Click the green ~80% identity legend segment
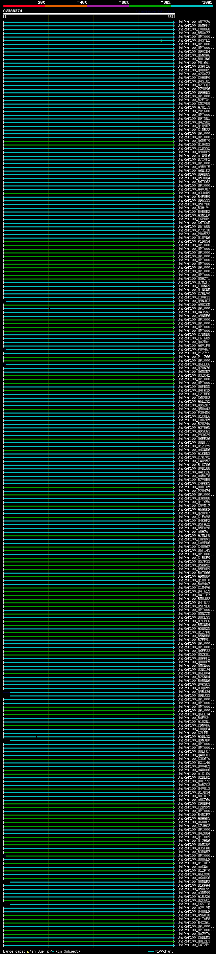This screenshot has height=954, width=216. click(x=150, y=6)
